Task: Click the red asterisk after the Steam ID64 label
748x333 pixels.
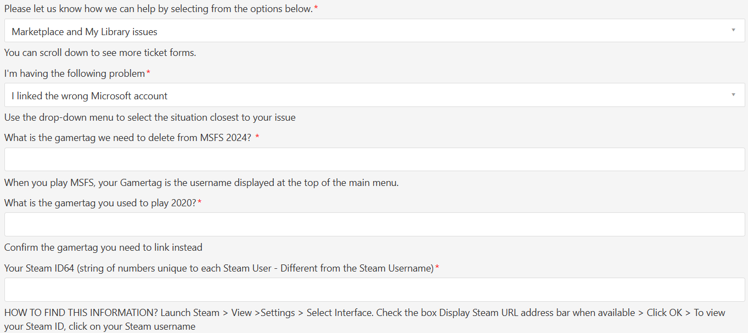Action: coord(437,268)
